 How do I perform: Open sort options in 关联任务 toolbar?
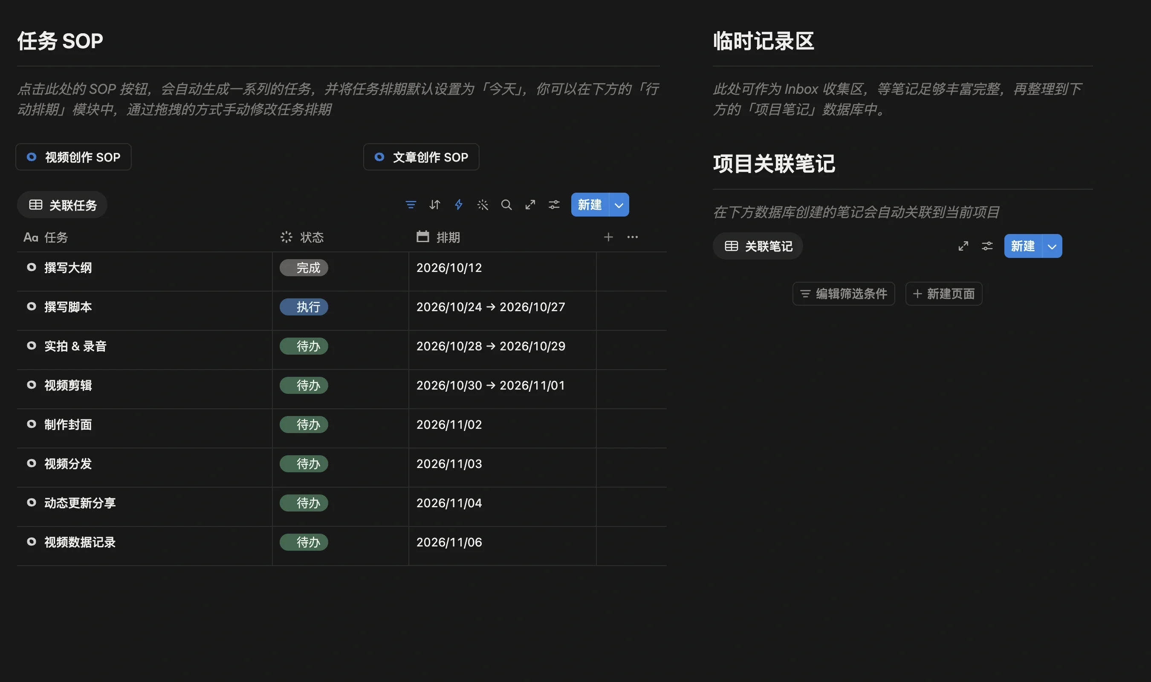(x=435, y=205)
